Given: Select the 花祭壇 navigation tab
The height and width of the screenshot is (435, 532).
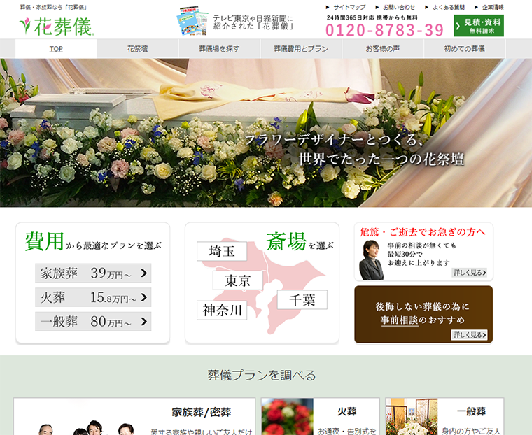Looking at the screenshot, I should pos(138,49).
